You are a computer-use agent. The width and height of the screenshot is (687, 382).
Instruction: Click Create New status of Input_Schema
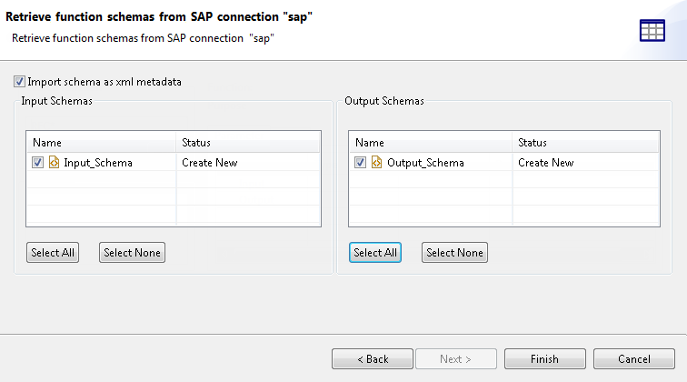point(210,163)
